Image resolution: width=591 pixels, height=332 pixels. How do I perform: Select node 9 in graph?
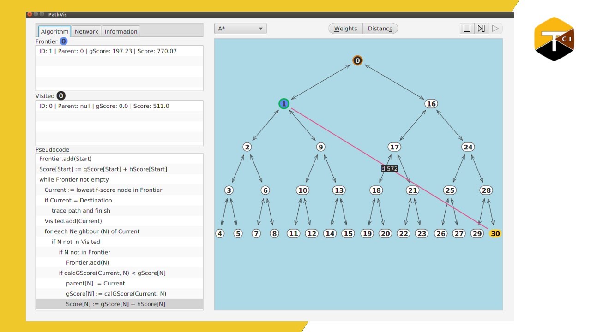coord(320,147)
